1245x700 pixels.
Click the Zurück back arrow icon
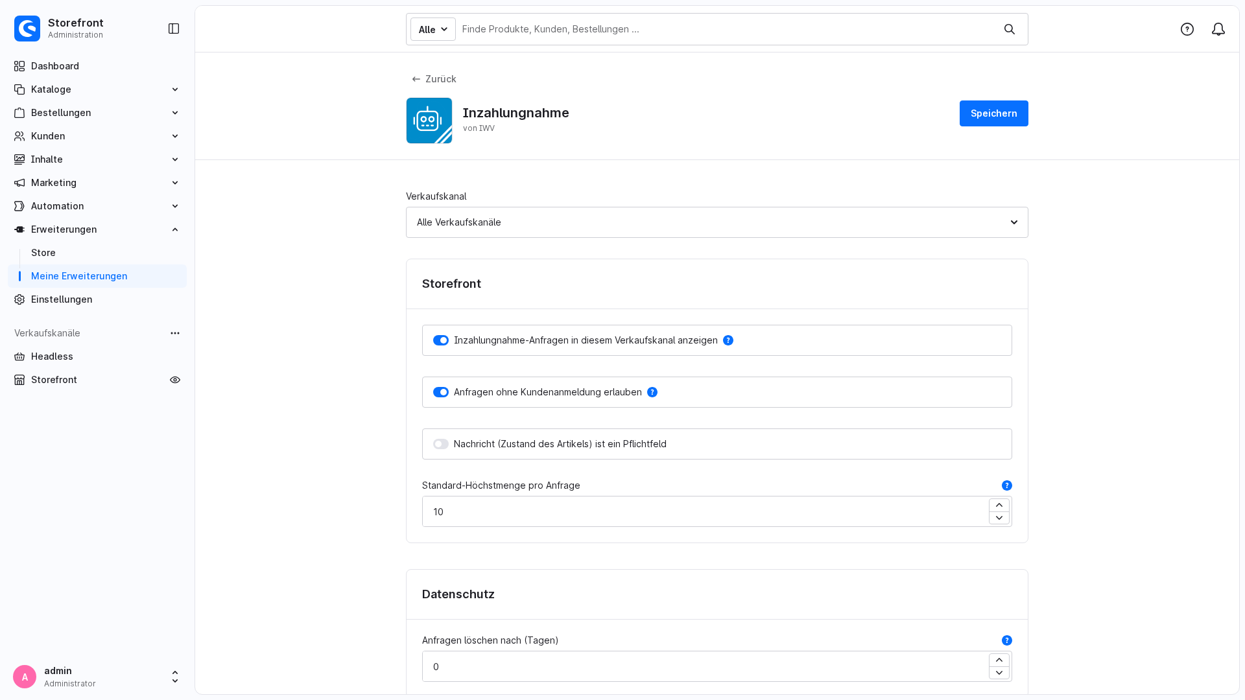(x=416, y=79)
